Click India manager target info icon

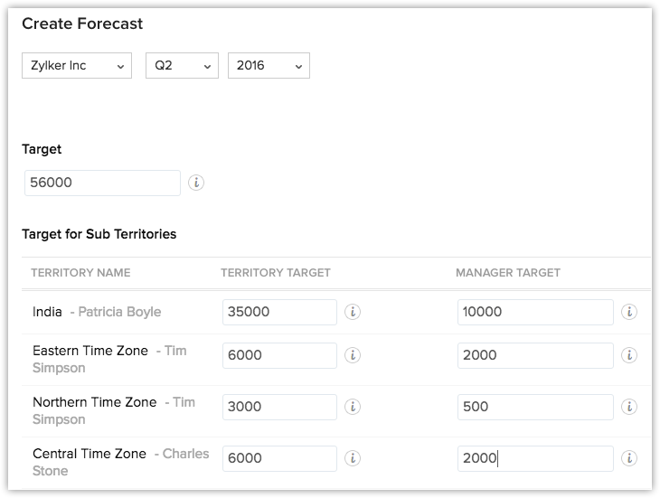(x=629, y=312)
